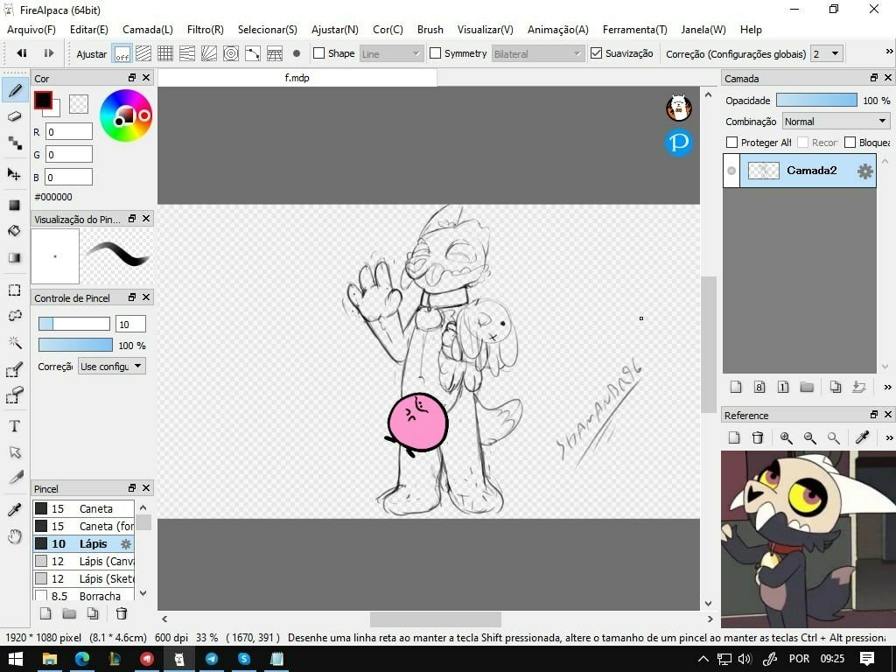Uncheck the Suavização checkbox
The height and width of the screenshot is (672, 896).
(x=596, y=53)
